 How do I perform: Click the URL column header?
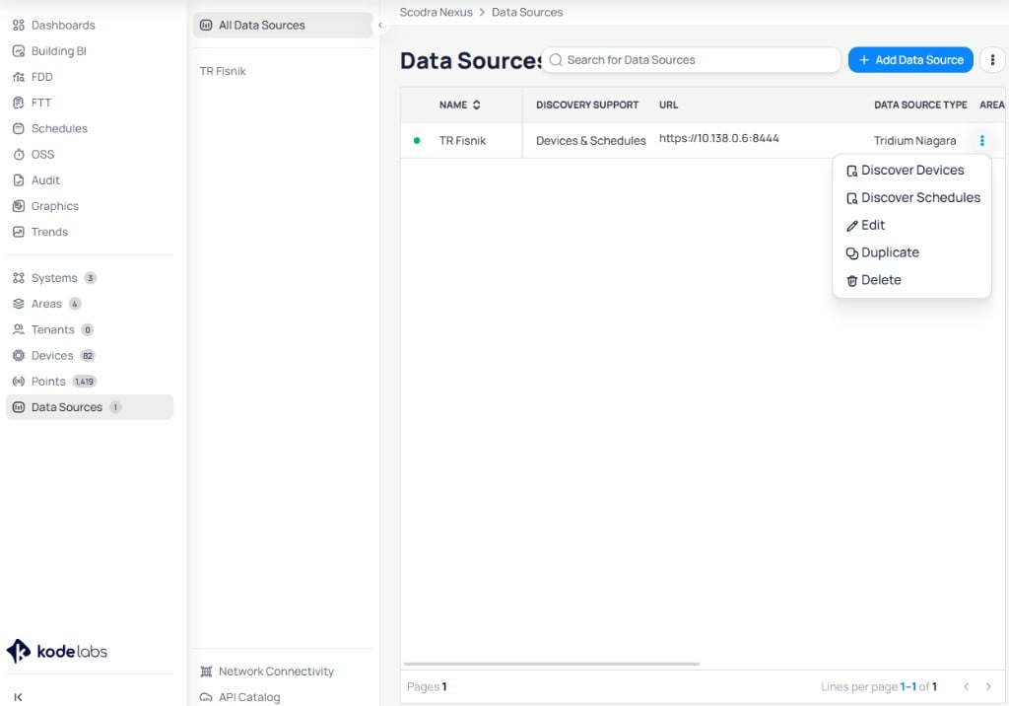[x=668, y=105]
